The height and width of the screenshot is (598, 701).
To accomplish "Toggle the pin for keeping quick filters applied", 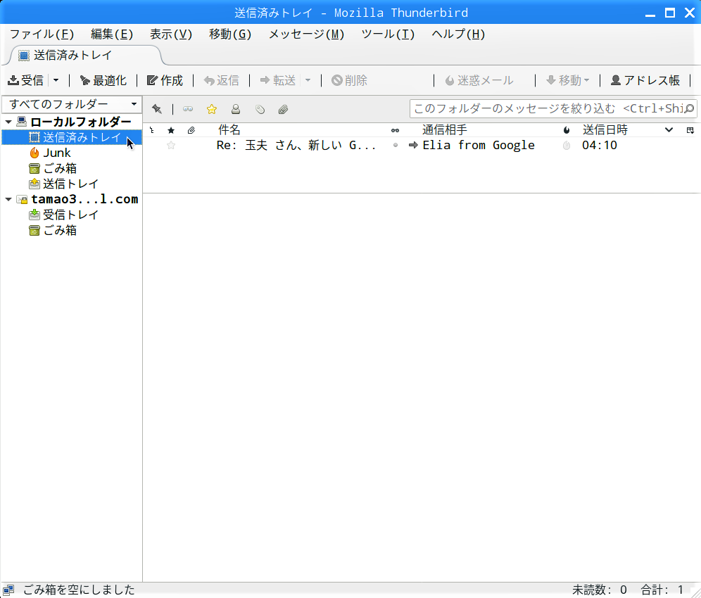I will (157, 109).
